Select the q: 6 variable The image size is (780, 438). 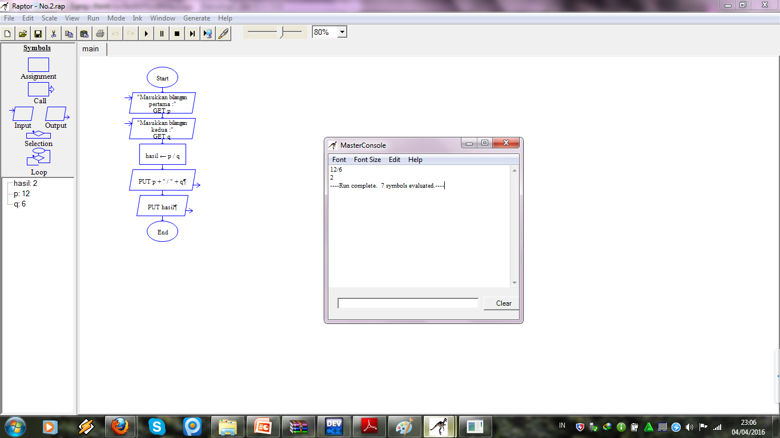[x=19, y=204]
